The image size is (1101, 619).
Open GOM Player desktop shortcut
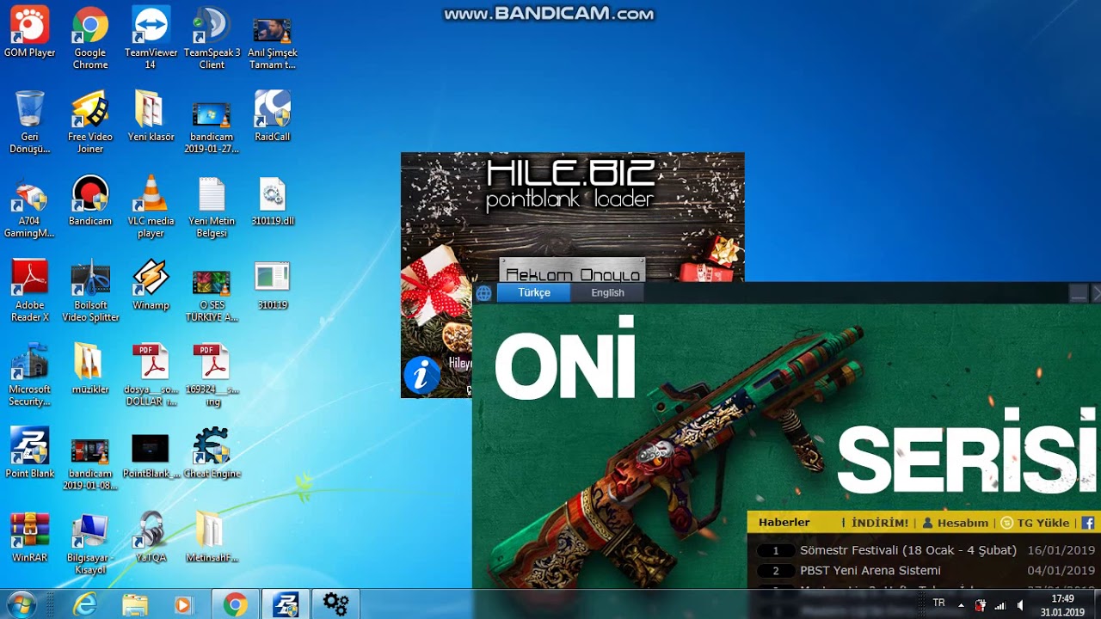point(29,33)
